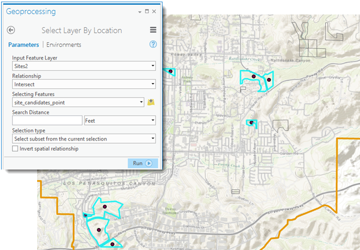
Task: Open the Geoprocessing pane options arrow
Action: [x=139, y=11]
